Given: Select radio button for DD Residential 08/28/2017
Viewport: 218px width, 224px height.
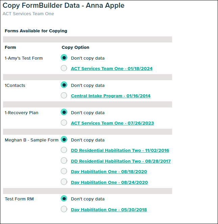Looking at the screenshot, I should [x=64, y=161].
